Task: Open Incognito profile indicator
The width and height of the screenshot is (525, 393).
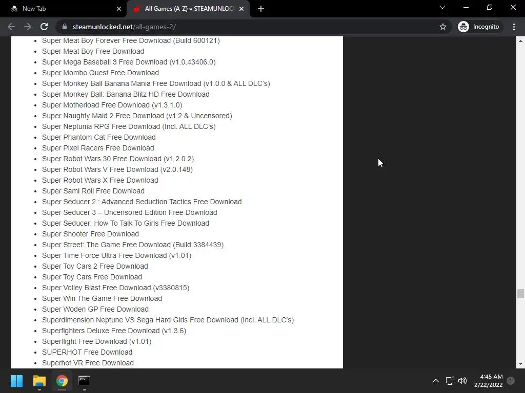Action: pyautogui.click(x=479, y=27)
